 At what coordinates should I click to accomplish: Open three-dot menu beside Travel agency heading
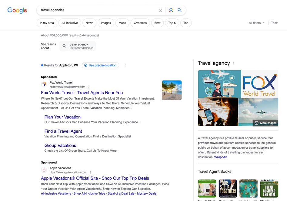click(233, 63)
